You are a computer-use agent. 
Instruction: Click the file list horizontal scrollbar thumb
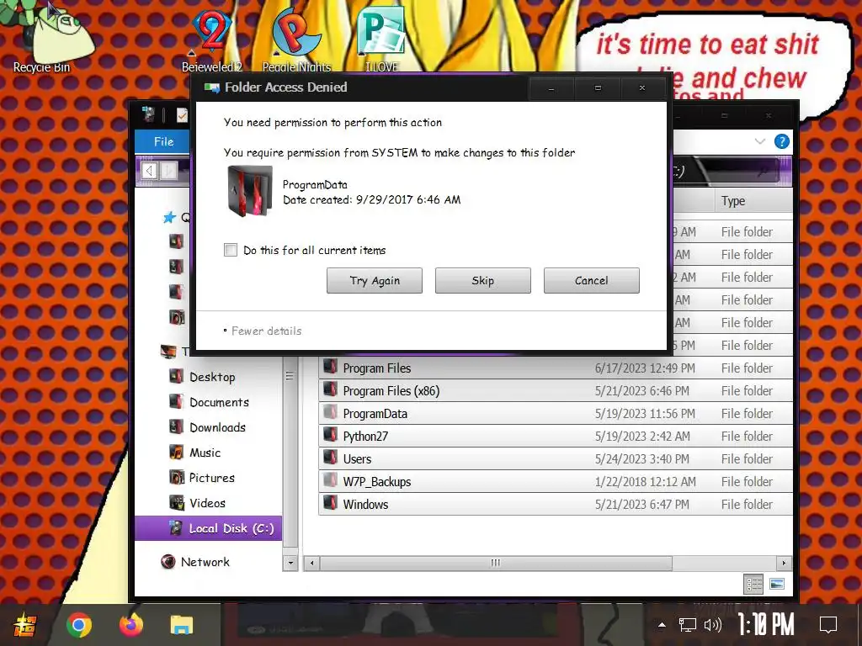[x=496, y=563]
